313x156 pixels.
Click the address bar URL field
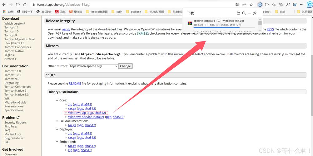tap(132, 5)
